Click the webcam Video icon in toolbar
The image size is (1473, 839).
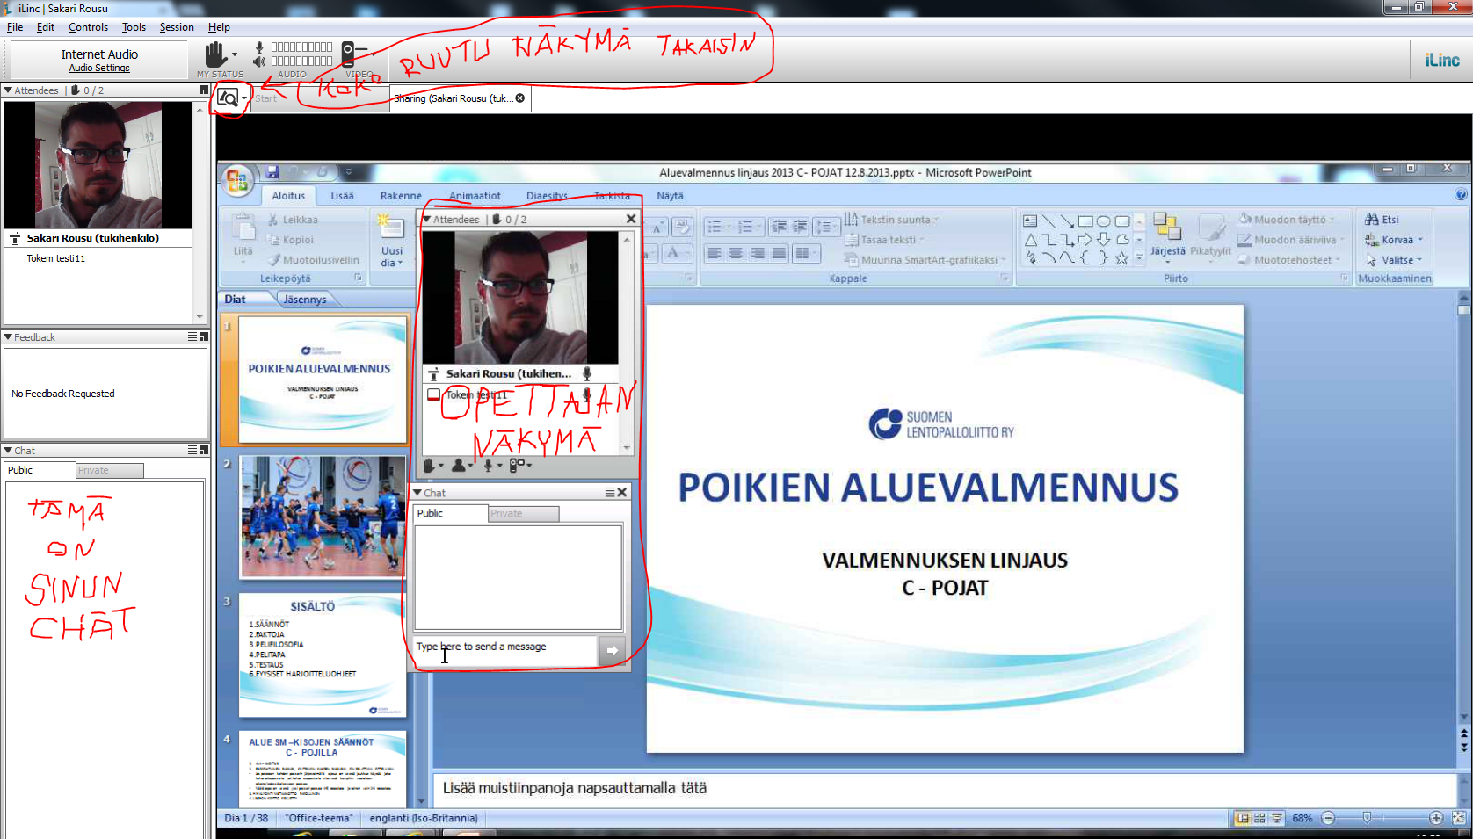pyautogui.click(x=350, y=54)
